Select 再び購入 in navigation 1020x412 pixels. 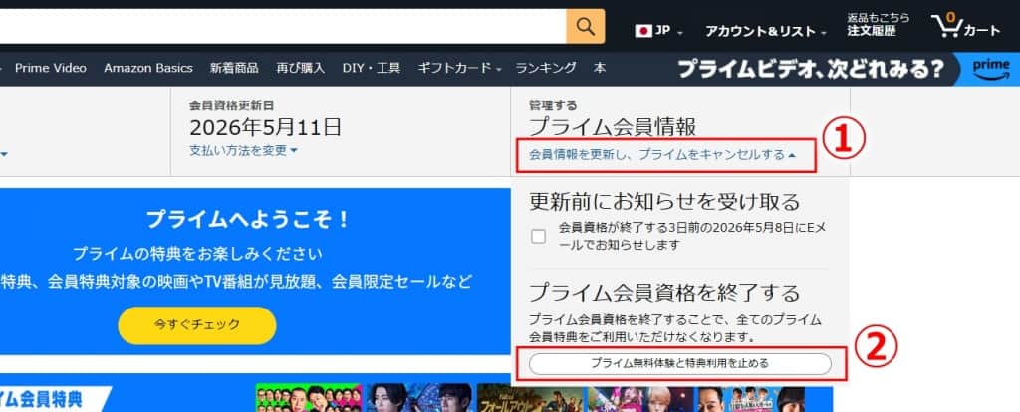(301, 68)
